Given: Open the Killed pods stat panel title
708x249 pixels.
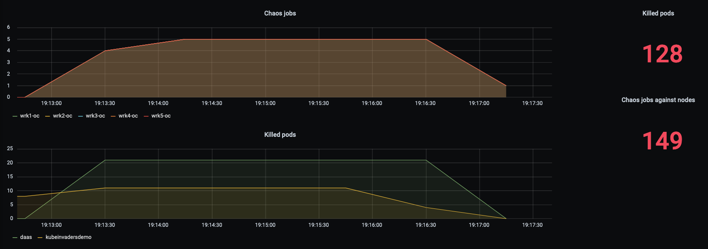Looking at the screenshot, I should pos(658,13).
